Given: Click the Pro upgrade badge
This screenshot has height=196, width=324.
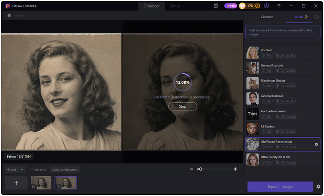Looking at the screenshot, I should [x=231, y=6].
